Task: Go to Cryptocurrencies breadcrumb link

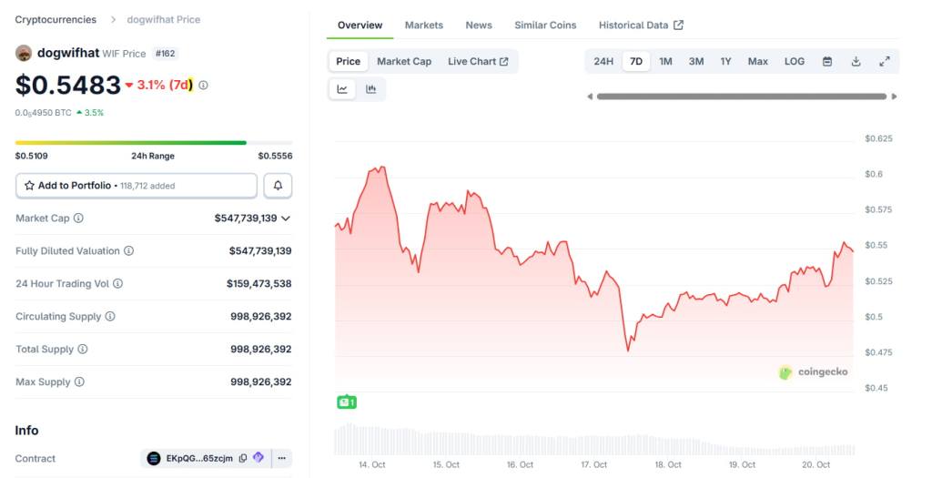Action: pos(57,19)
